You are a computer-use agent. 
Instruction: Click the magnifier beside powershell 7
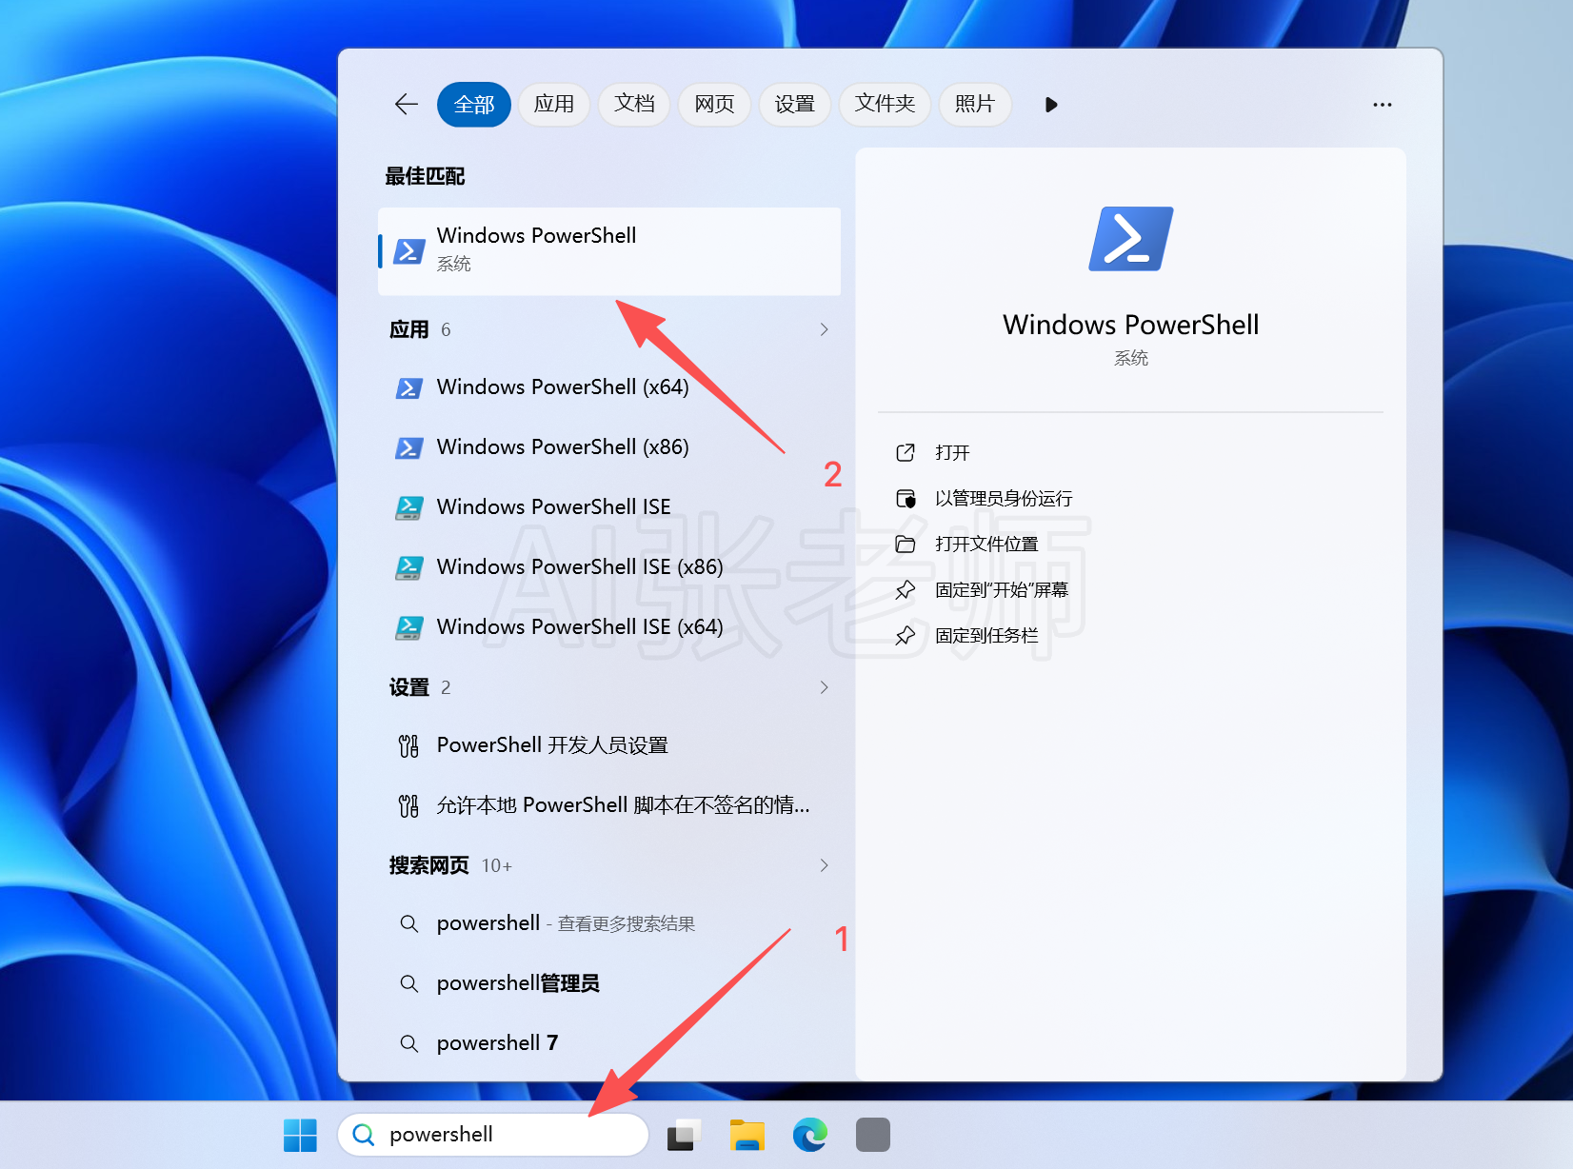[409, 1044]
